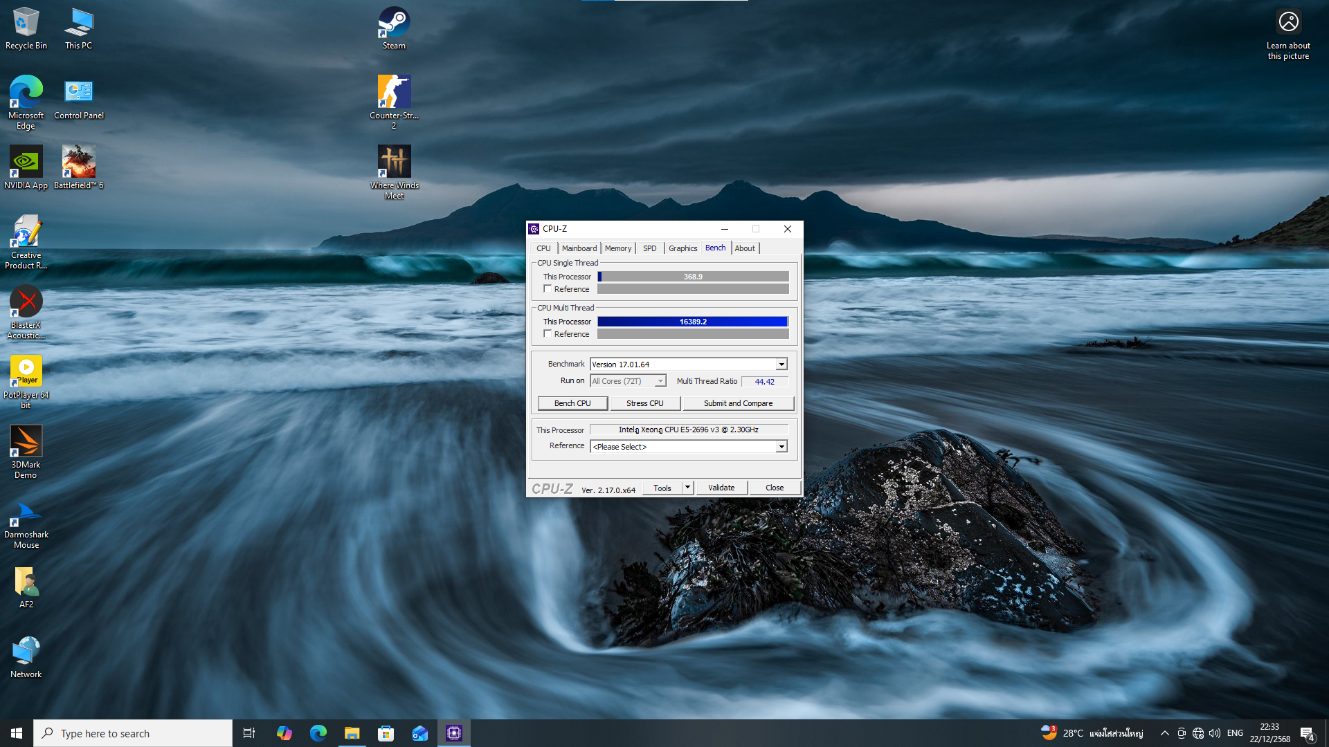Enable the Multi Thread Reference checkbox
The width and height of the screenshot is (1329, 747).
(x=548, y=334)
